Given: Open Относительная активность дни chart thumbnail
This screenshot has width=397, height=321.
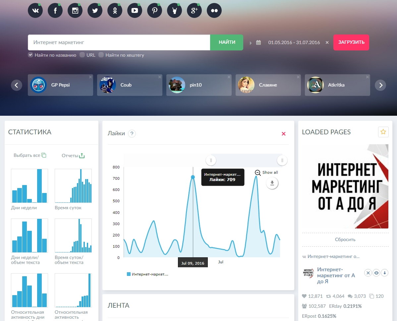Looking at the screenshot, I should 29,290.
